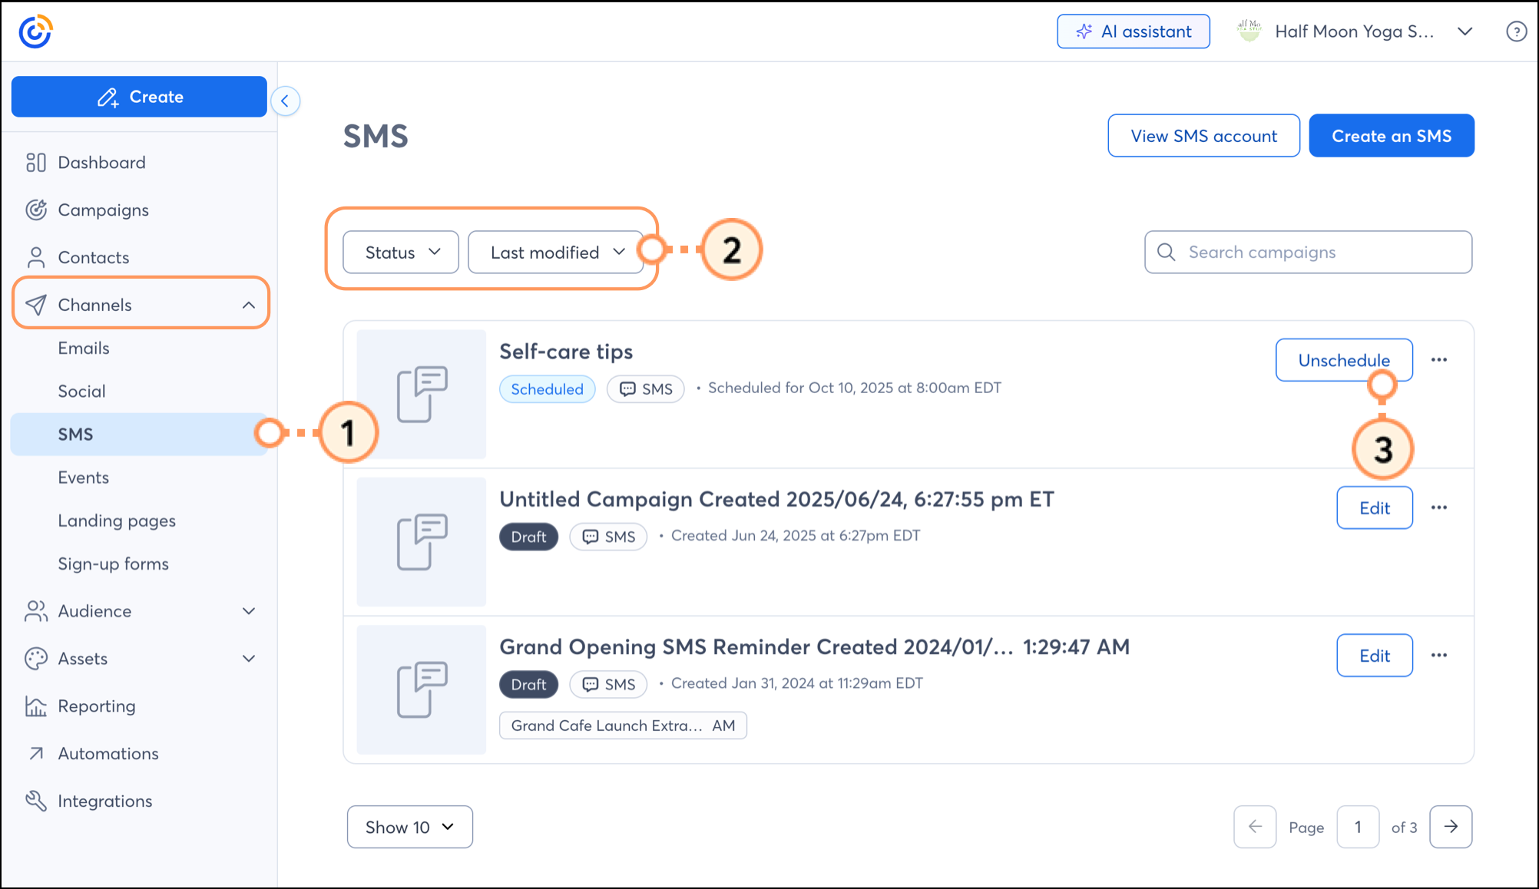Screen dimensions: 1539x889
Task: Collapse sidebar with the chevron arrow button
Action: (x=285, y=101)
